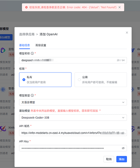This screenshot has height=168, width=140.
Task: Click the '添加 OpenAI' dialog title
Action: [48, 34]
